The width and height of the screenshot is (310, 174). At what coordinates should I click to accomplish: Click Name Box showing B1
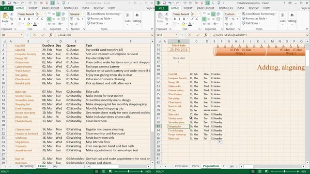click(x=11, y=35)
